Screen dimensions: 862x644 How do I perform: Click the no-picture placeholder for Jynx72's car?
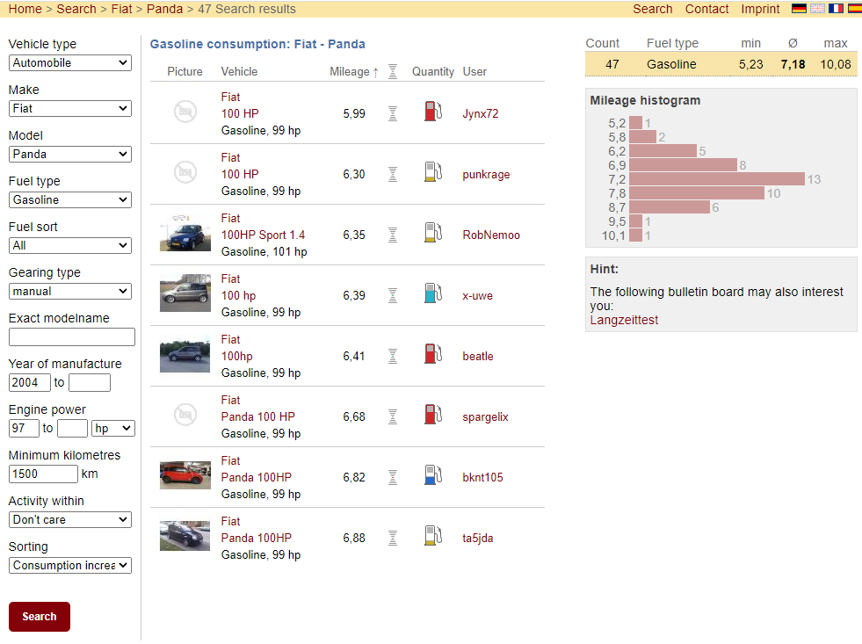pos(185,112)
